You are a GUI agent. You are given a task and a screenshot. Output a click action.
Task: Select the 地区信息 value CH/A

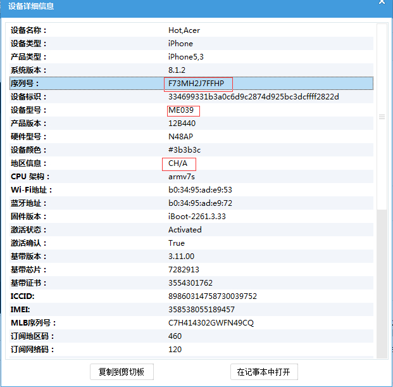(178, 163)
